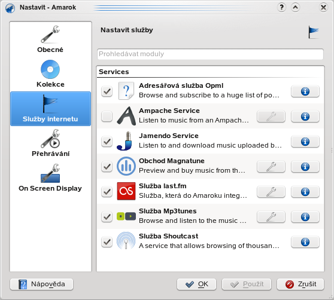Focus the Prohledávat moduly search field
334x300 pixels.
click(x=210, y=54)
